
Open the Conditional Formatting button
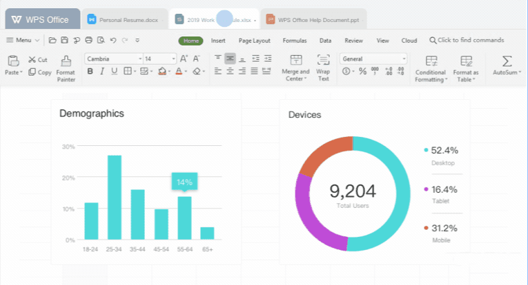[431, 68]
